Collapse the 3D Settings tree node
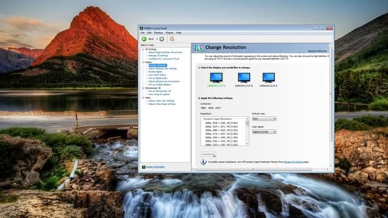The width and height of the screenshot is (388, 218). pos(143,49)
